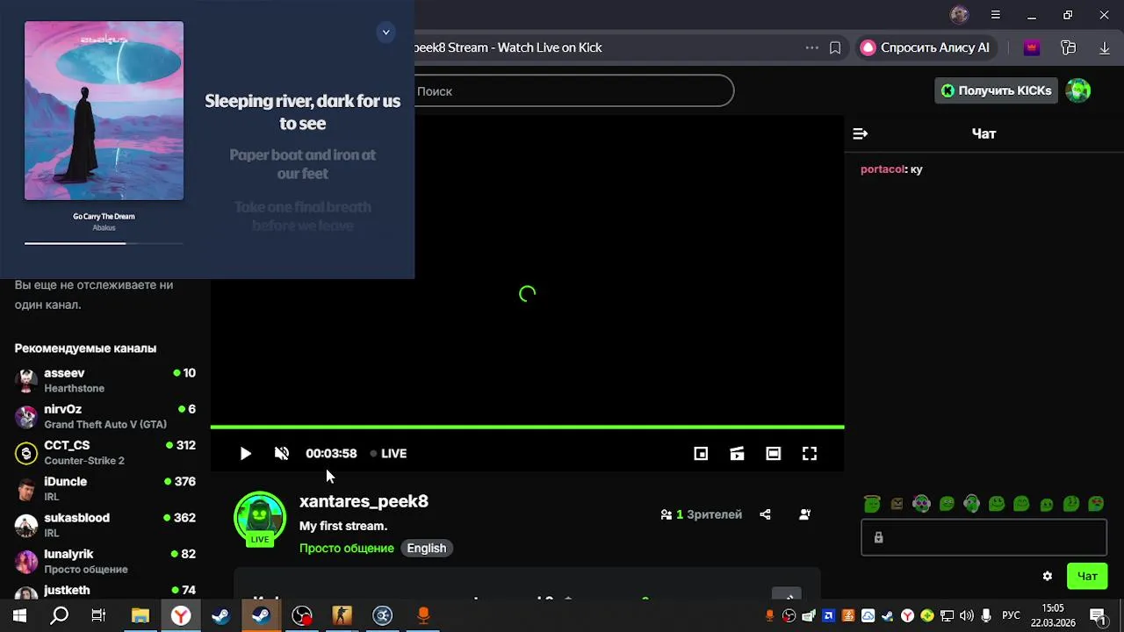Viewport: 1124px width, 632px height.
Task: Open the three-dots page options icon
Action: (811, 48)
